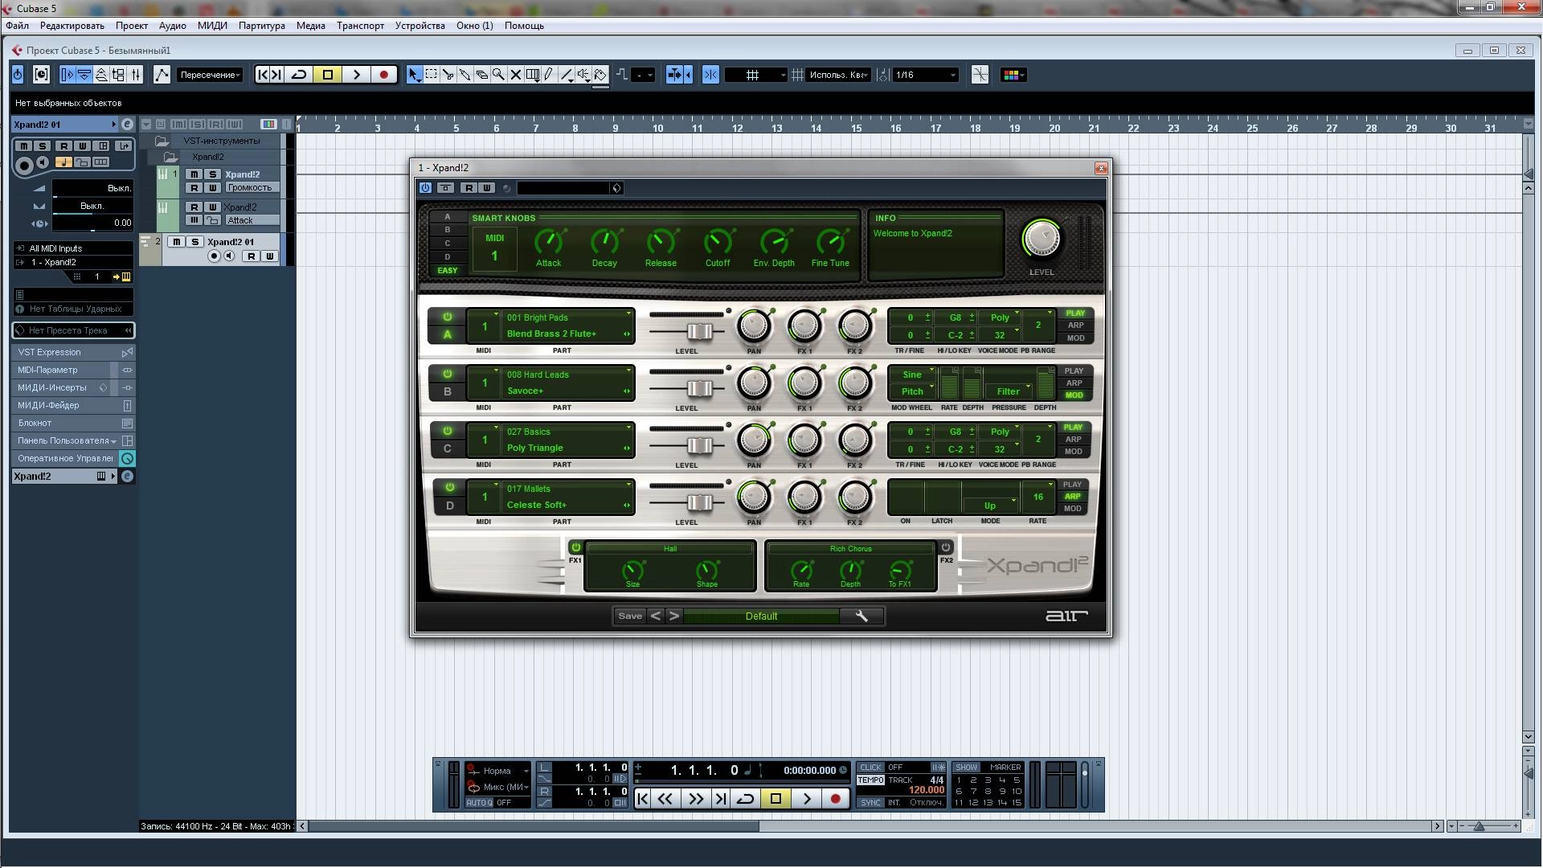Click Save button in Xpand!2
Viewport: 1543px width, 868px height.
point(630,616)
